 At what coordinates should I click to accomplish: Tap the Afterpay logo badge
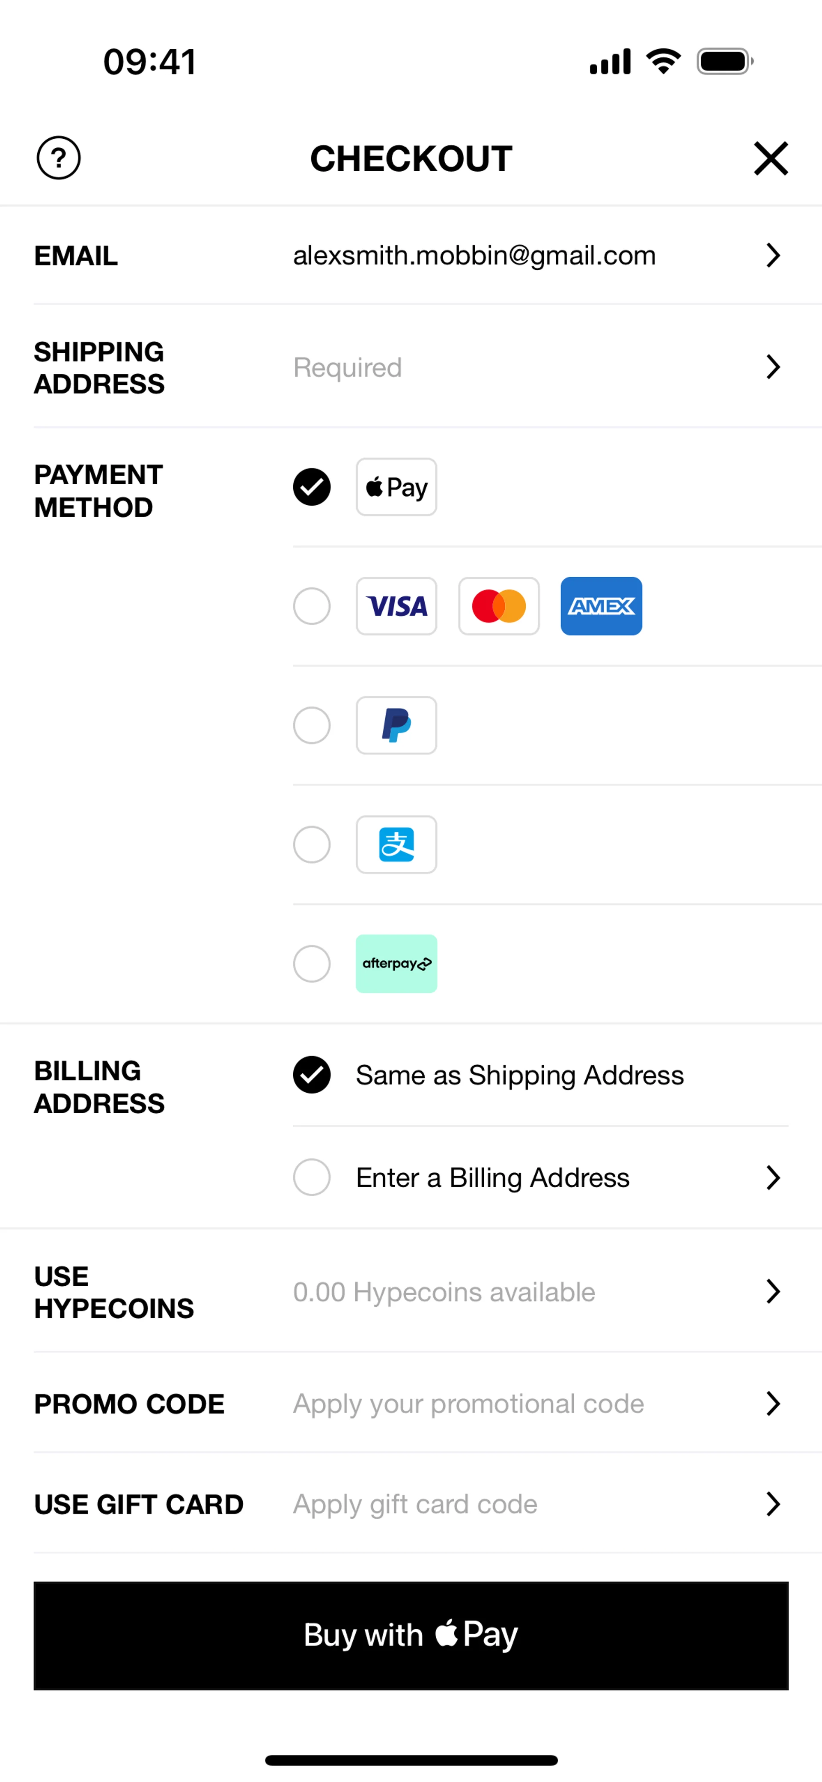coord(396,964)
